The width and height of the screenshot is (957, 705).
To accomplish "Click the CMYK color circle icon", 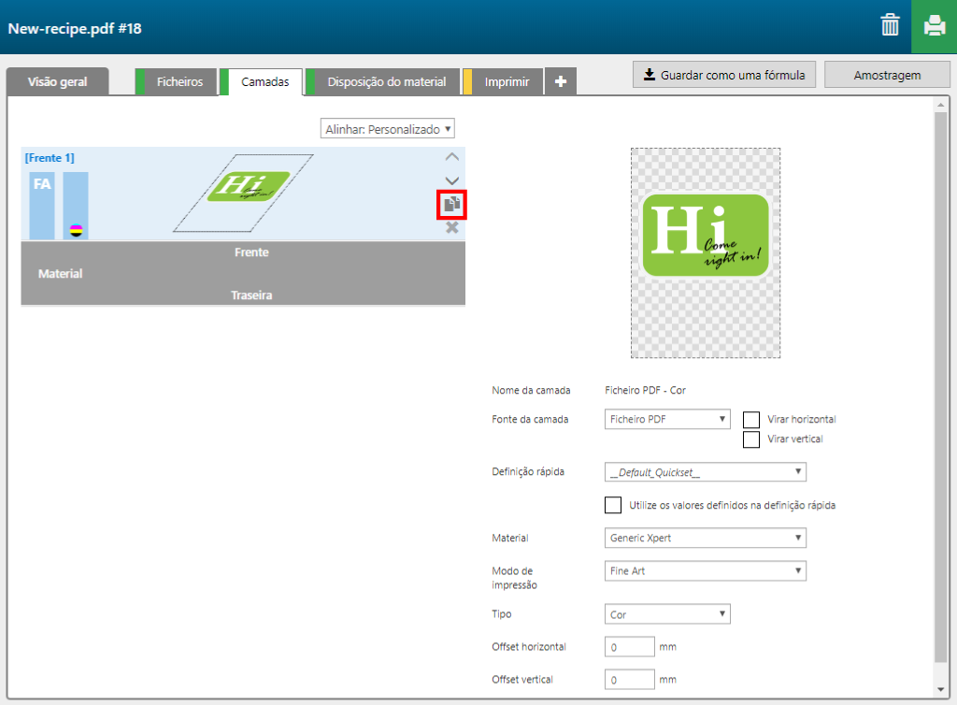I will pyautogui.click(x=77, y=230).
